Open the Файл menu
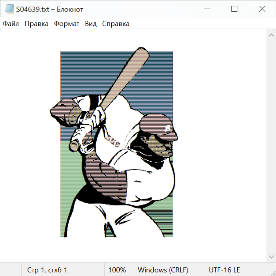 tap(11, 24)
